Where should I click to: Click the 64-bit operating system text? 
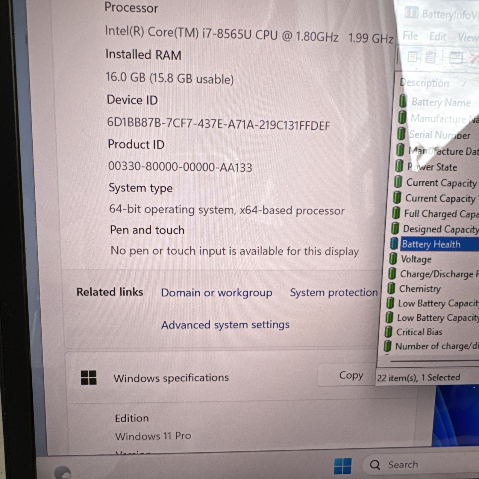[x=227, y=210]
